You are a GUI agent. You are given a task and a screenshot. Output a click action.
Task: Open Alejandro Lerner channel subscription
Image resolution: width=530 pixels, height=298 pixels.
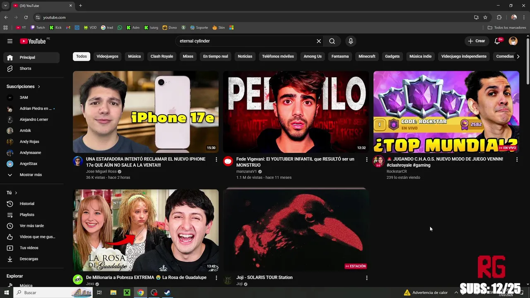point(31,120)
